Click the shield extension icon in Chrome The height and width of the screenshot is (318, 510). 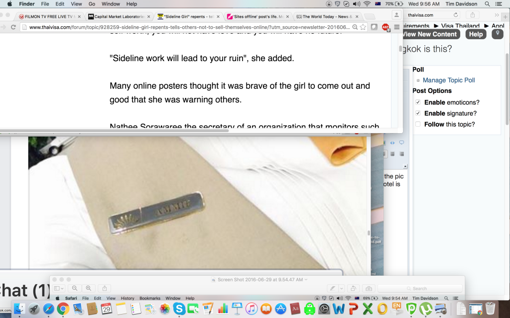click(374, 27)
